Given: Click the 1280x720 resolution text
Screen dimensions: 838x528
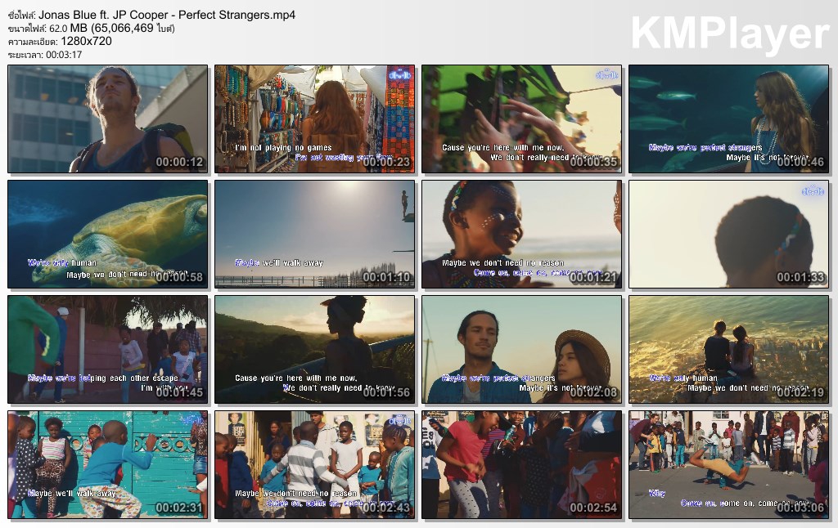Looking at the screenshot, I should (x=86, y=41).
